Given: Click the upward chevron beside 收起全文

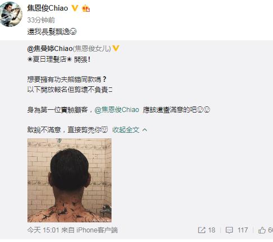Looking at the screenshot, I should tap(145, 130).
